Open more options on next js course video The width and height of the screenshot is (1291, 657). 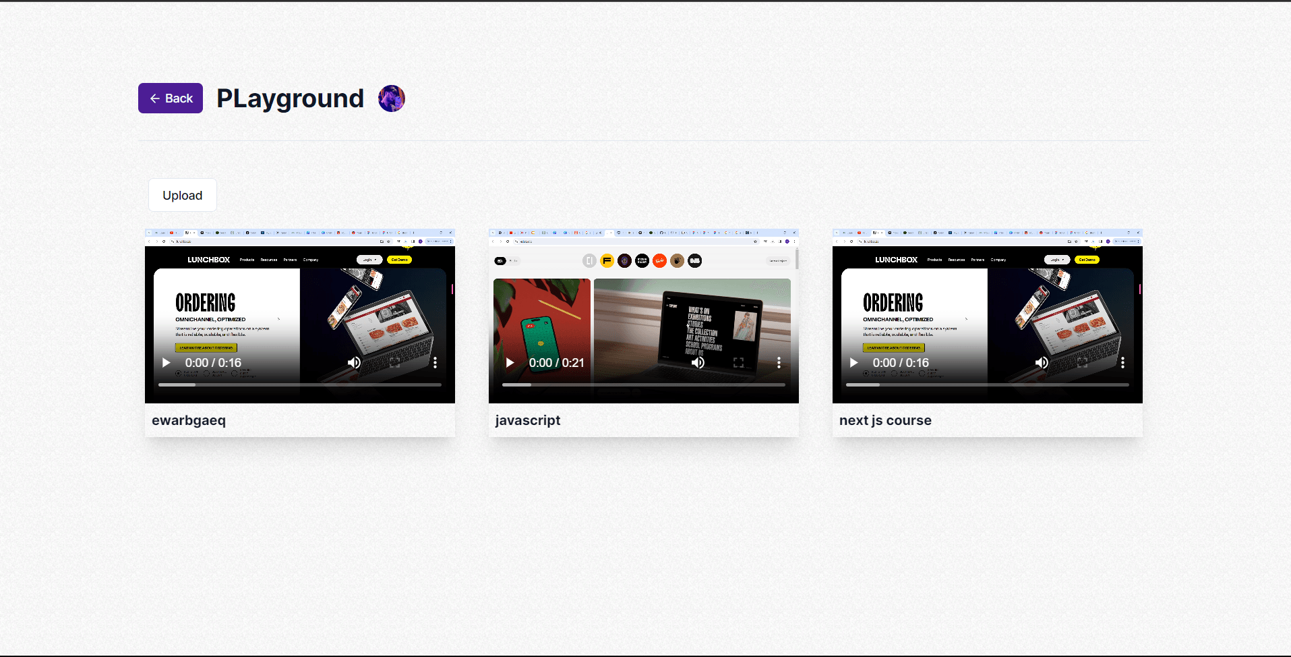click(1123, 363)
